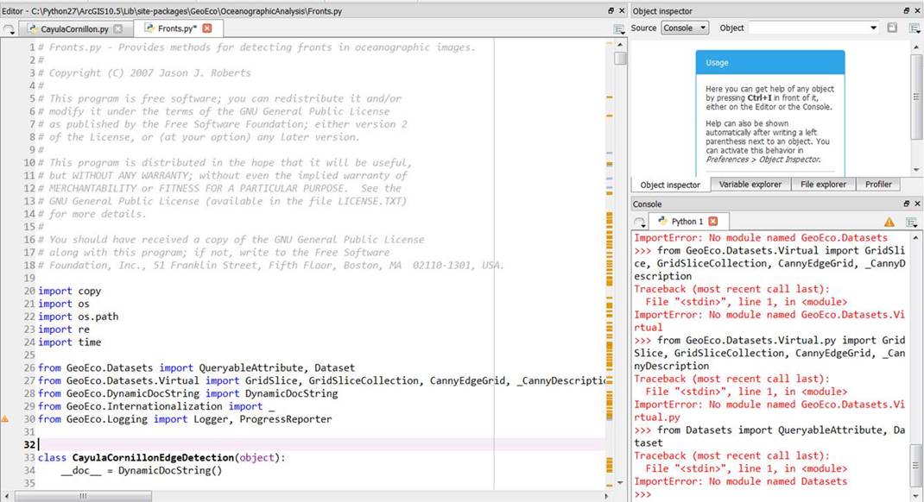Click the Object inspector vertical scrollbar thumb

click(915, 97)
